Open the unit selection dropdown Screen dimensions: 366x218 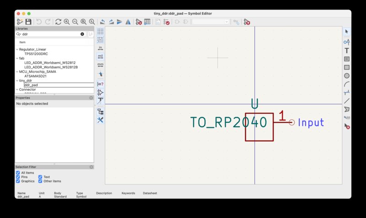tap(210, 21)
